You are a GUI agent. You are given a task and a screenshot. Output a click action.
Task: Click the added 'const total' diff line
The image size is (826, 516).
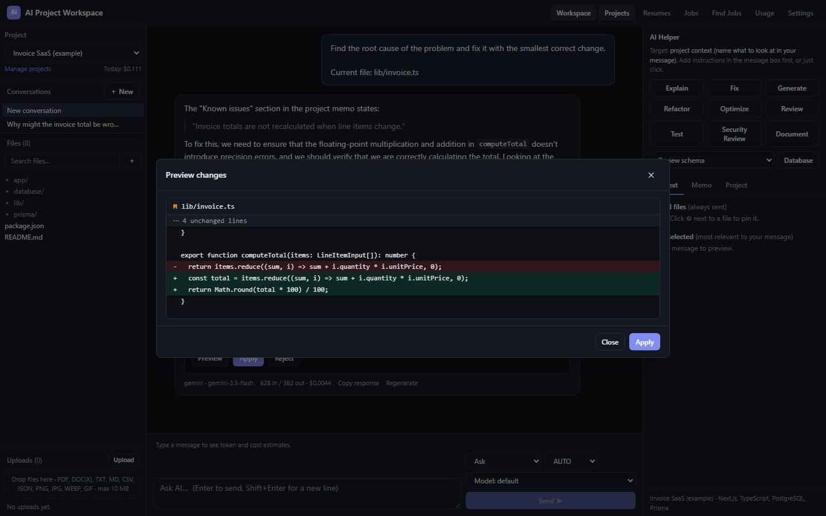coord(413,278)
